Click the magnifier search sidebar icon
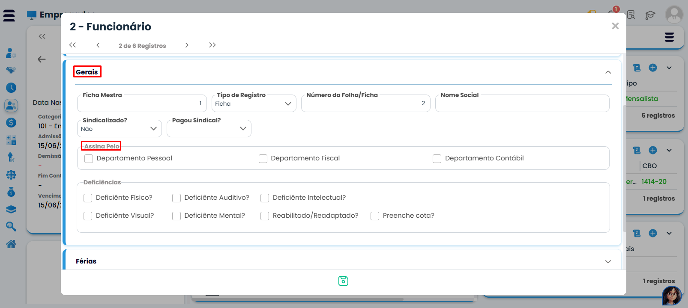The image size is (688, 308). point(11,226)
